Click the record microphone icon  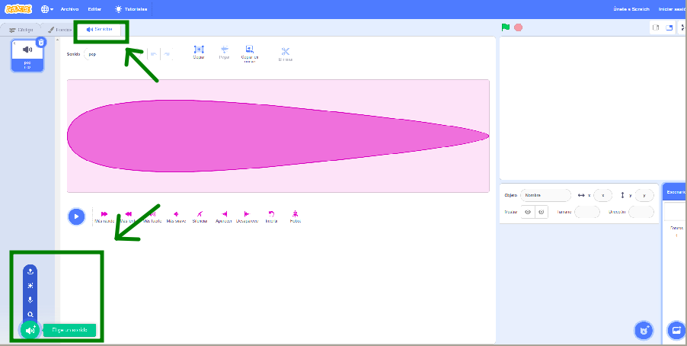click(30, 300)
